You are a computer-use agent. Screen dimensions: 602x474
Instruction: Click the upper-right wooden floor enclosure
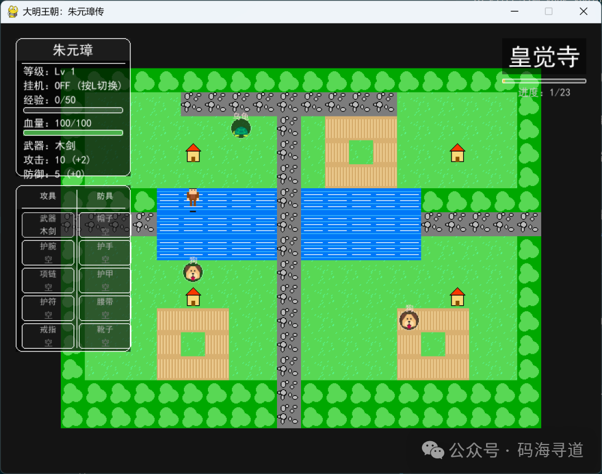click(361, 152)
